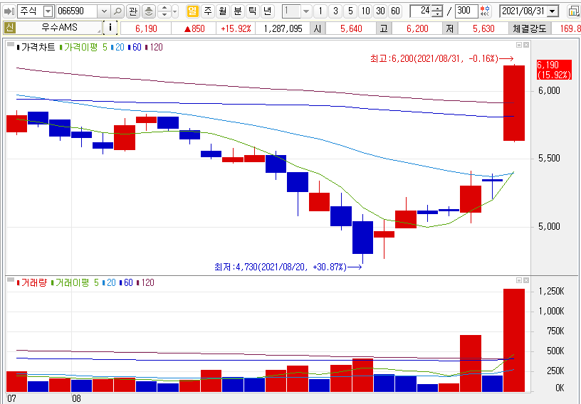The height and width of the screenshot is (404, 581).
Task: Close the volume chart panel
Action: pyautogui.click(x=525, y=280)
